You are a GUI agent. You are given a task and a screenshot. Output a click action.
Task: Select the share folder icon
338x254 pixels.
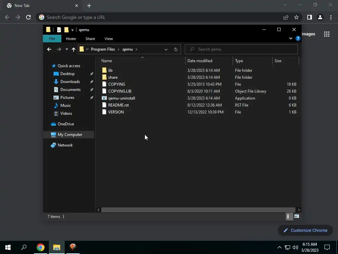[x=104, y=77]
